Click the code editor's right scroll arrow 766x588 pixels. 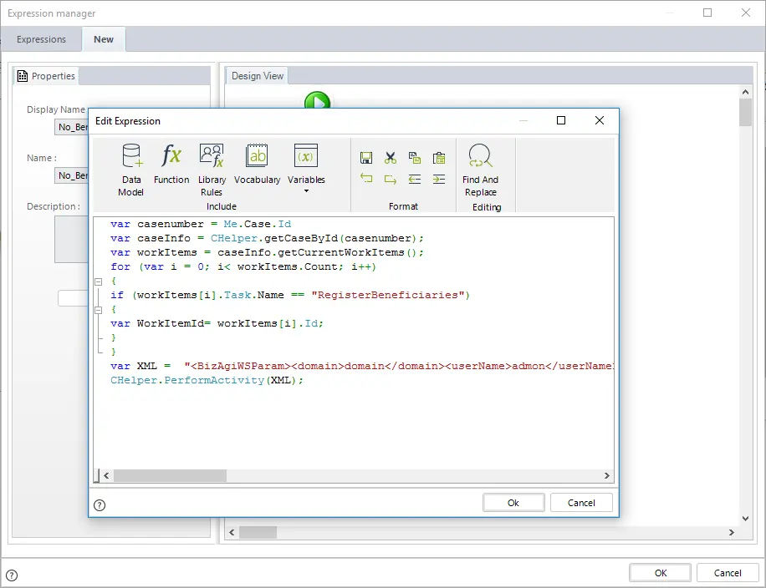[x=607, y=475]
